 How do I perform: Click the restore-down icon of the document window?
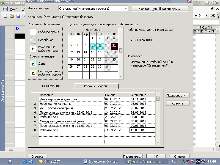[212, 9]
